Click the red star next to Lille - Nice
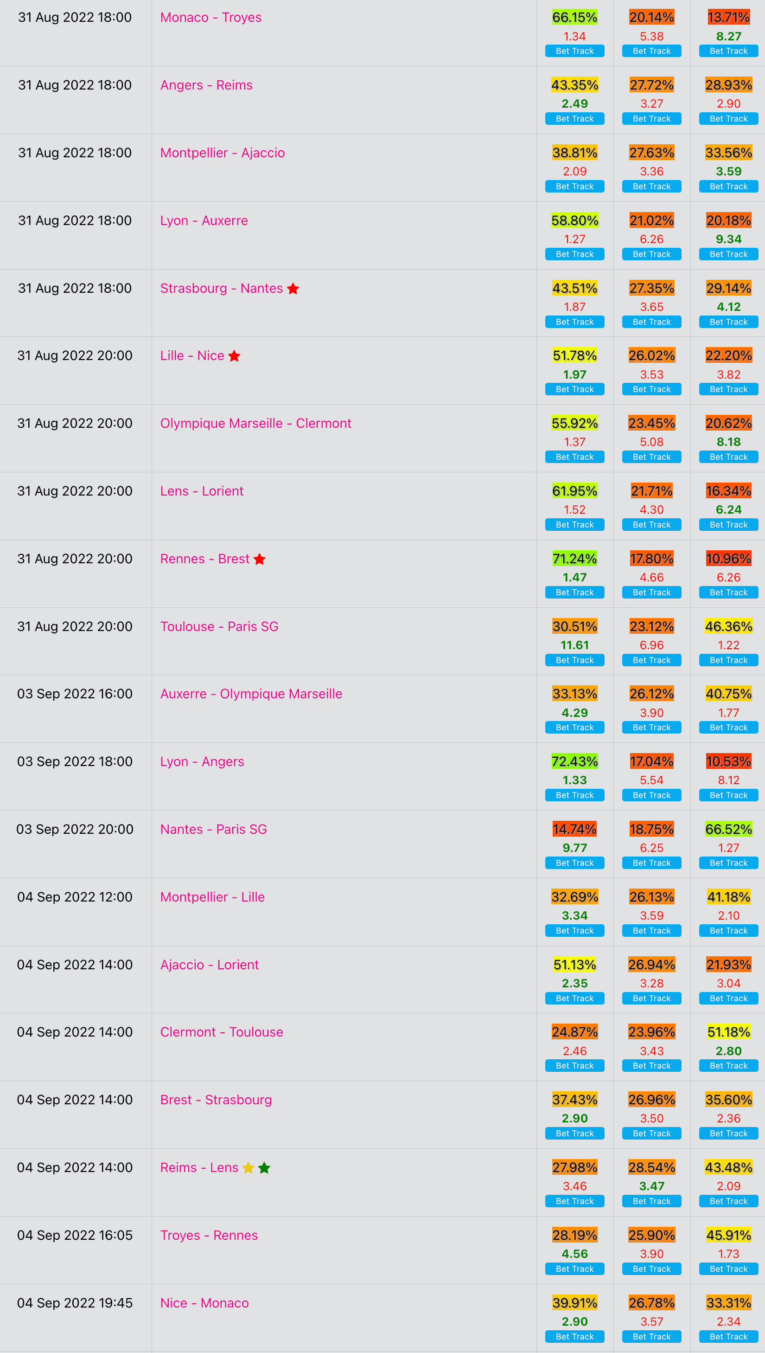The image size is (765, 1353). pos(234,356)
